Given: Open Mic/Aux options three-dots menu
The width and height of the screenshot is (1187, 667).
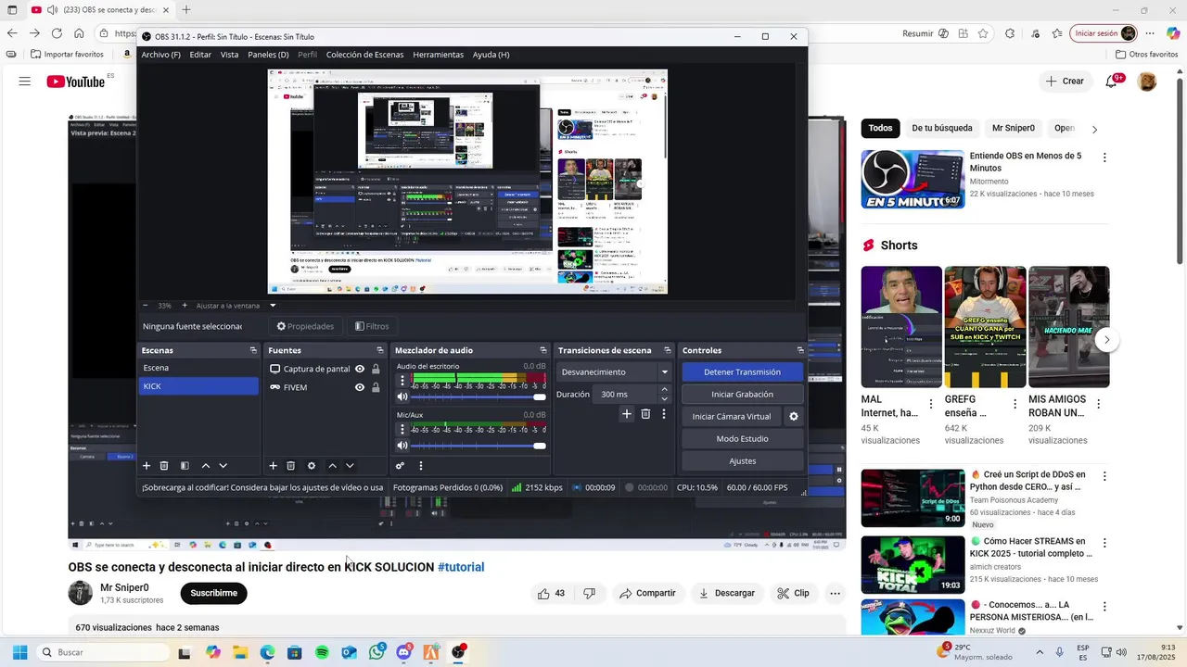Looking at the screenshot, I should (x=402, y=430).
